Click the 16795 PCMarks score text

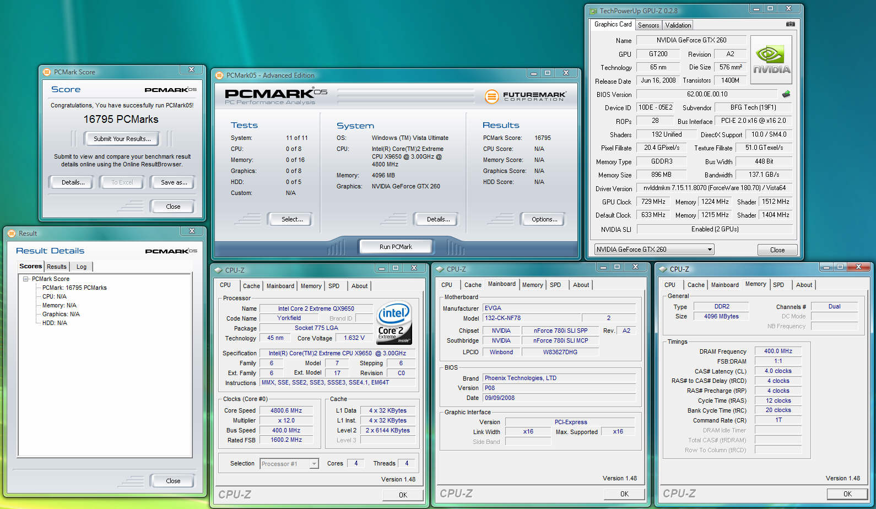(x=121, y=120)
